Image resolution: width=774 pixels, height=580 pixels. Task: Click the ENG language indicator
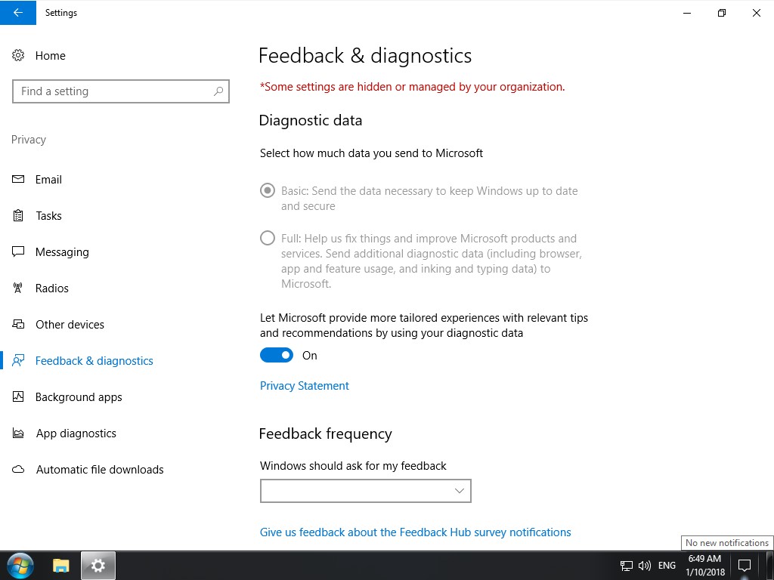point(667,566)
